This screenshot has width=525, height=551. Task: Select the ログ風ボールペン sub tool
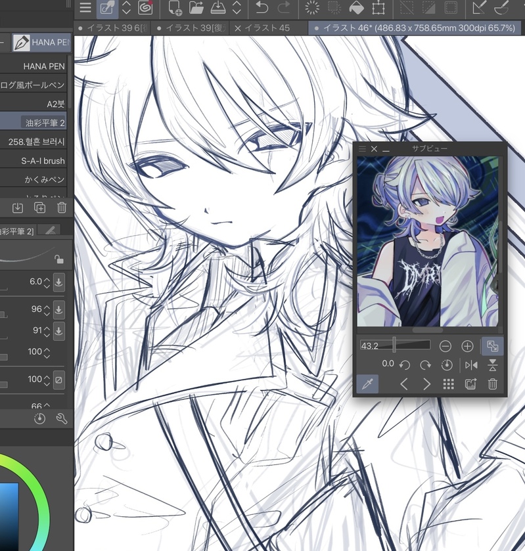click(34, 85)
